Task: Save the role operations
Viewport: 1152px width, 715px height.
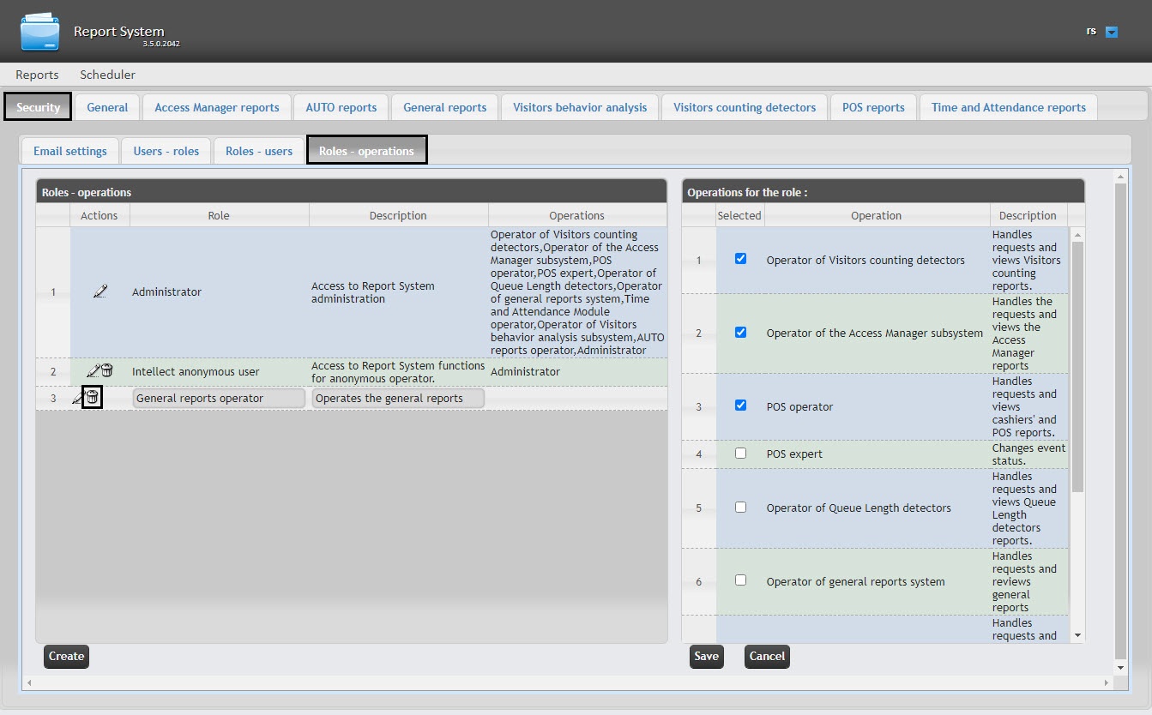Action: coord(706,657)
